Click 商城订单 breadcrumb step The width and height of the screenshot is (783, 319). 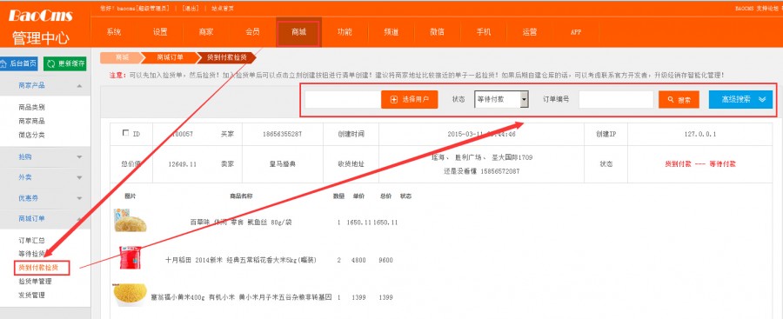tap(170, 57)
